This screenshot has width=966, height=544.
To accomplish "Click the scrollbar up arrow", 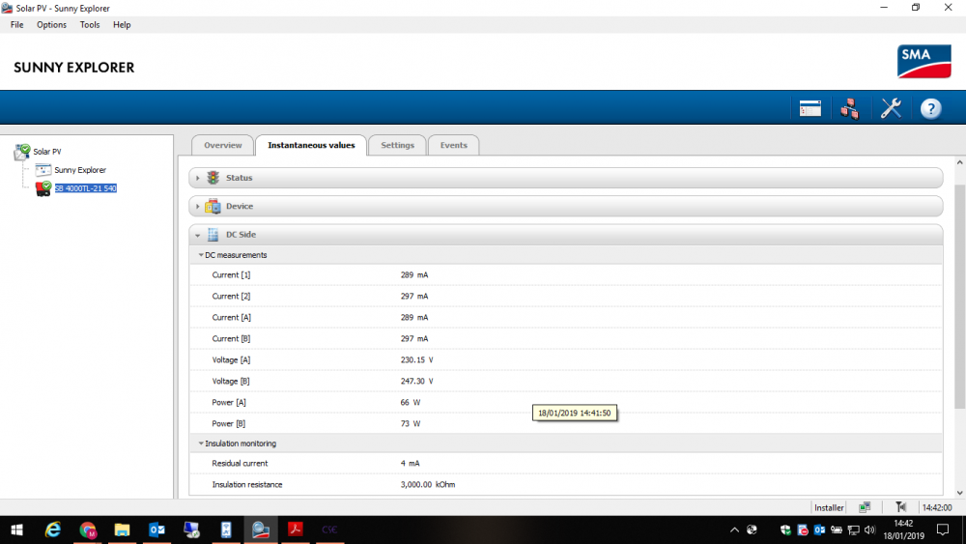I will (959, 162).
